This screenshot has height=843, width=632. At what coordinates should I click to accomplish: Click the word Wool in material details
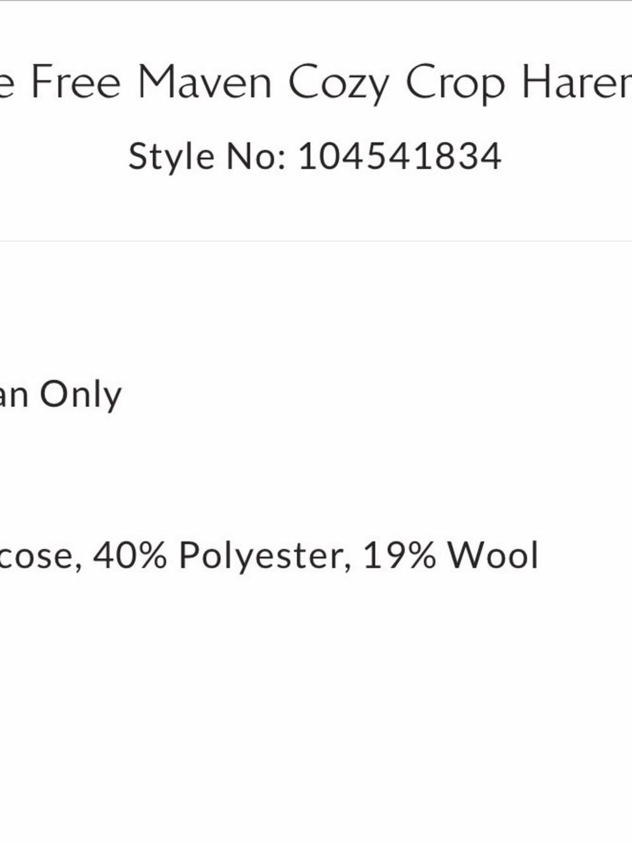[493, 555]
